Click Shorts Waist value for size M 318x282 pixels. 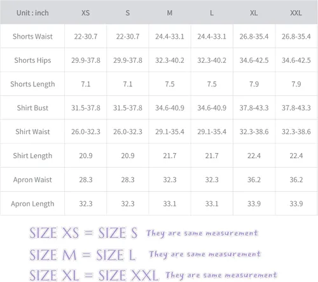[x=170, y=36]
